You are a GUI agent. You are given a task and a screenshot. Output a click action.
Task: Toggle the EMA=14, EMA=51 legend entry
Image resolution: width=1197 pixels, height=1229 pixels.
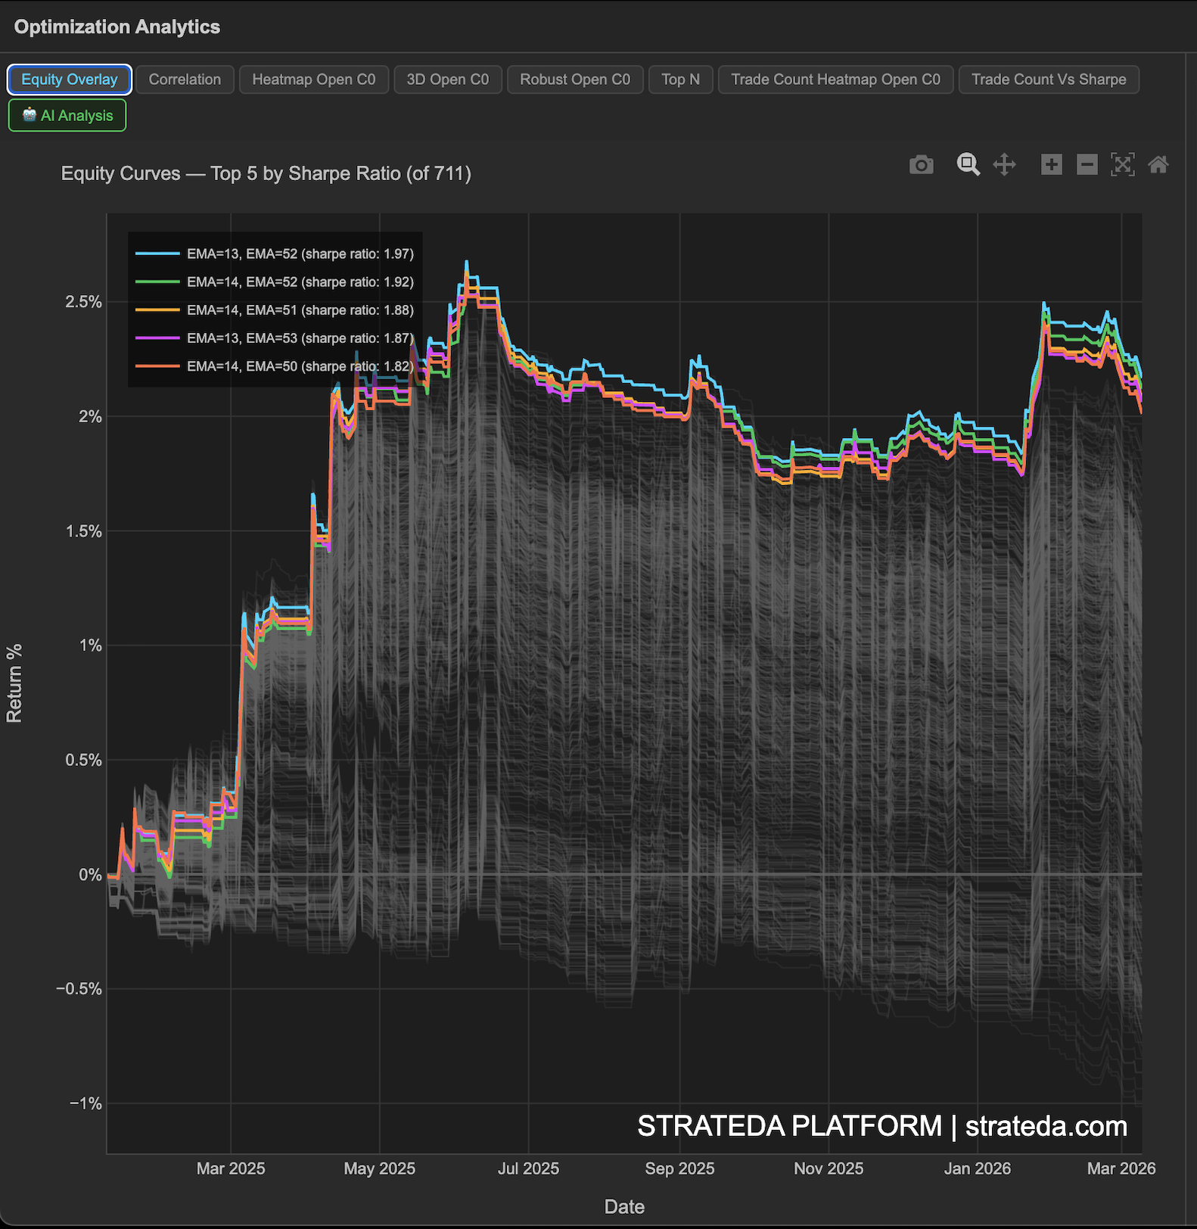point(300,310)
